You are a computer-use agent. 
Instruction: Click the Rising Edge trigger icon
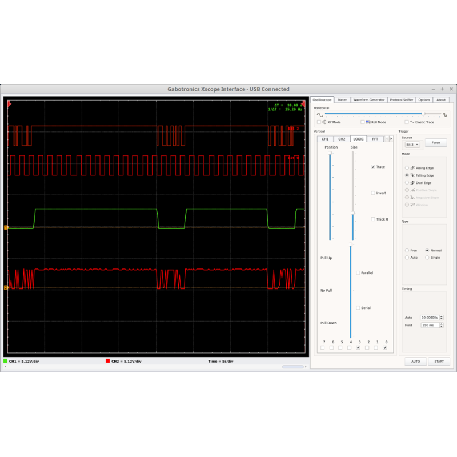coord(412,168)
